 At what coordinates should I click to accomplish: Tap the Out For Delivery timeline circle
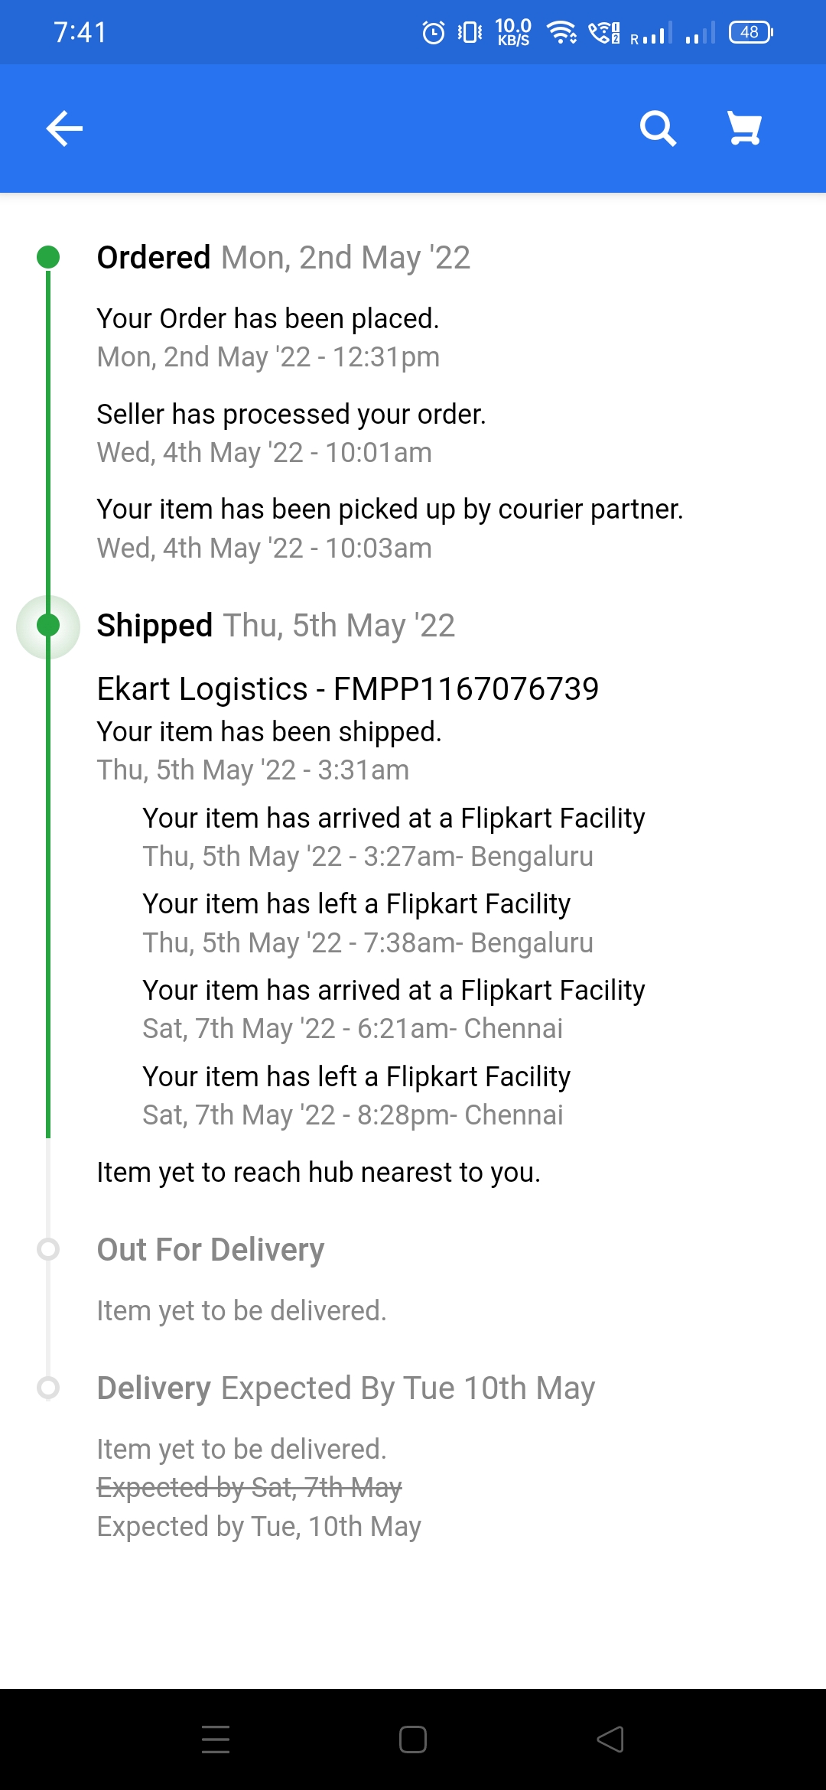[x=48, y=1249]
